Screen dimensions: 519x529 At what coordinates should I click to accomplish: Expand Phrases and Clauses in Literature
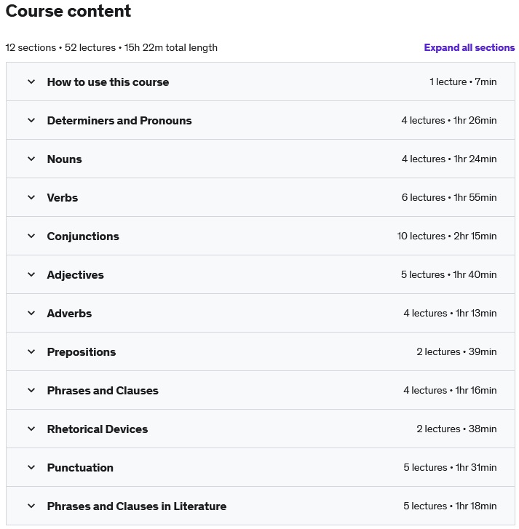pos(137,506)
